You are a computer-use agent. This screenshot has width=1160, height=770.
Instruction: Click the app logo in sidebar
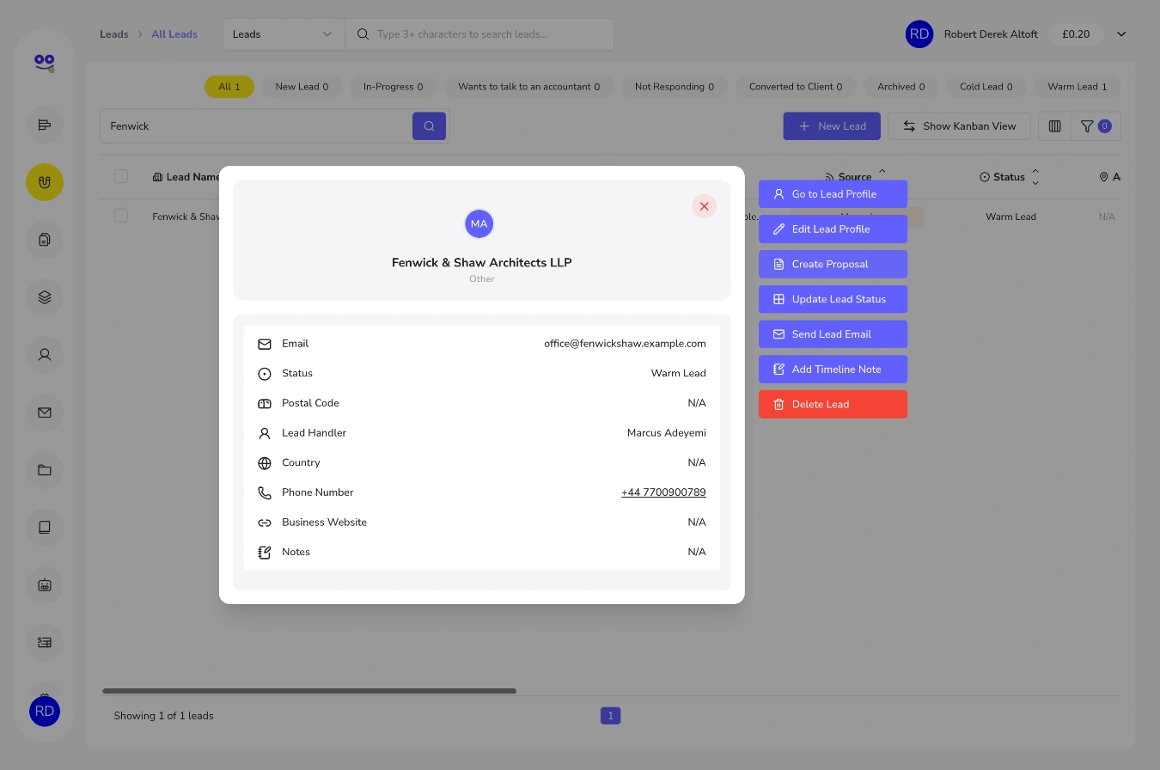45,63
